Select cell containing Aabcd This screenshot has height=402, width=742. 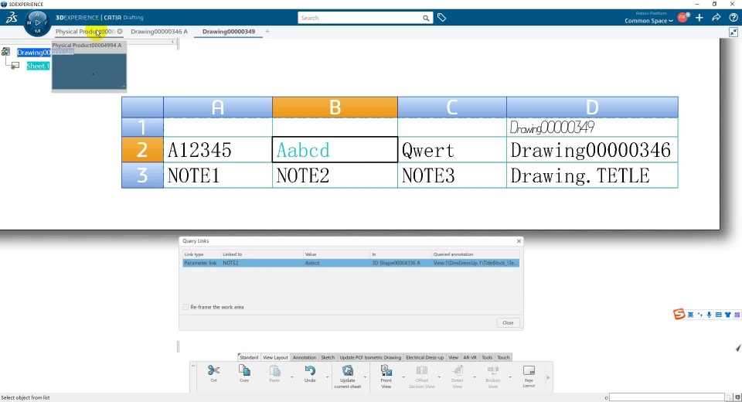(335, 150)
